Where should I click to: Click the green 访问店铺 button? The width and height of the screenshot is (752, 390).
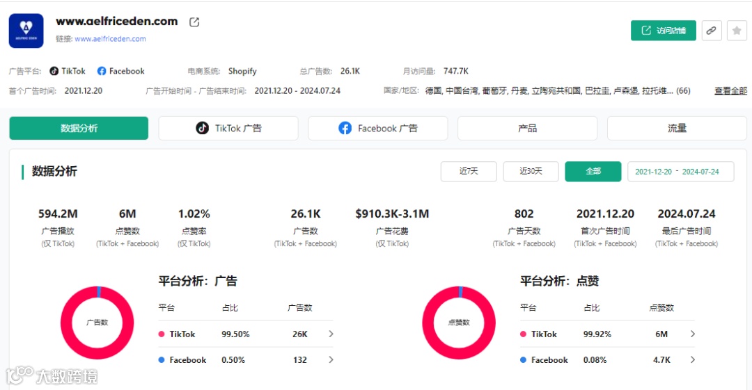(664, 30)
